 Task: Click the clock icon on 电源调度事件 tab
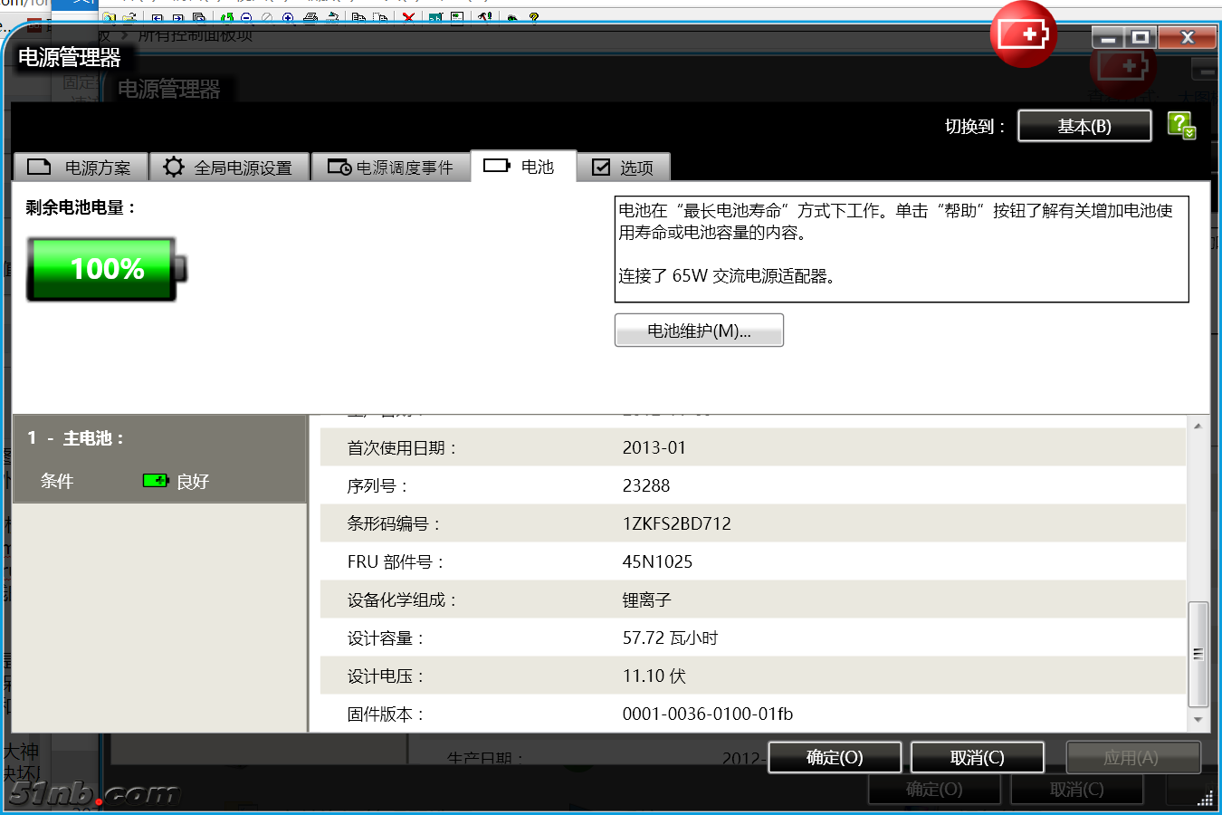click(x=339, y=167)
